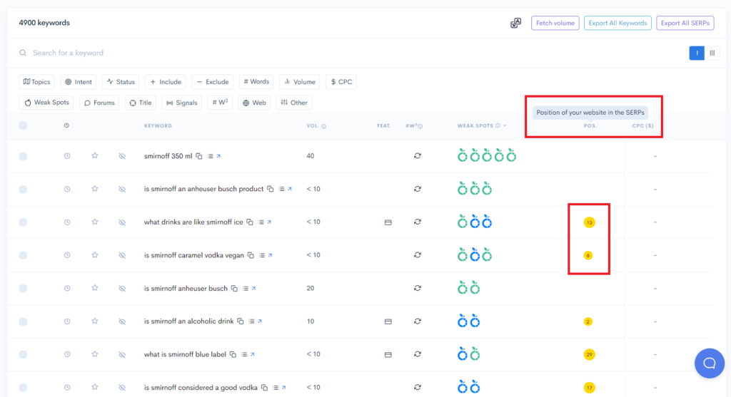Refresh W3 for 'smirnoff 350 ml'
The width and height of the screenshot is (731, 397).
[x=417, y=156]
